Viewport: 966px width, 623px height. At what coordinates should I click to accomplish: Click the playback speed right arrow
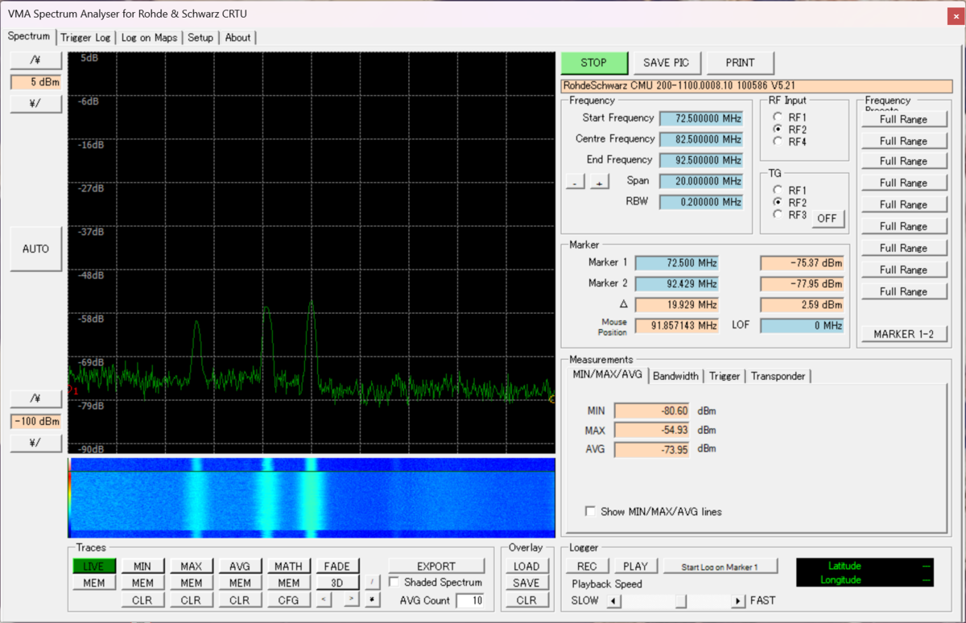point(738,600)
